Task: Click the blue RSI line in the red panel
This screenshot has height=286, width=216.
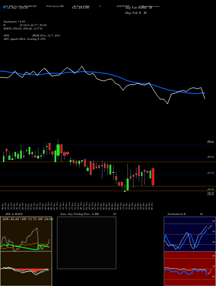Action: click(x=185, y=271)
